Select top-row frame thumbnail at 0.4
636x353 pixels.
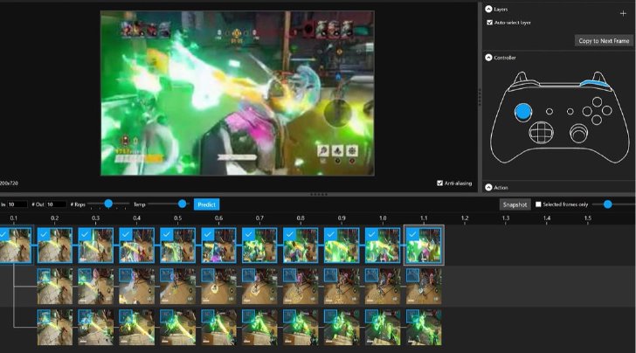pos(136,245)
